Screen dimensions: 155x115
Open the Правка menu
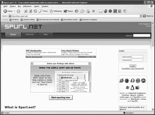[x=13, y=6]
